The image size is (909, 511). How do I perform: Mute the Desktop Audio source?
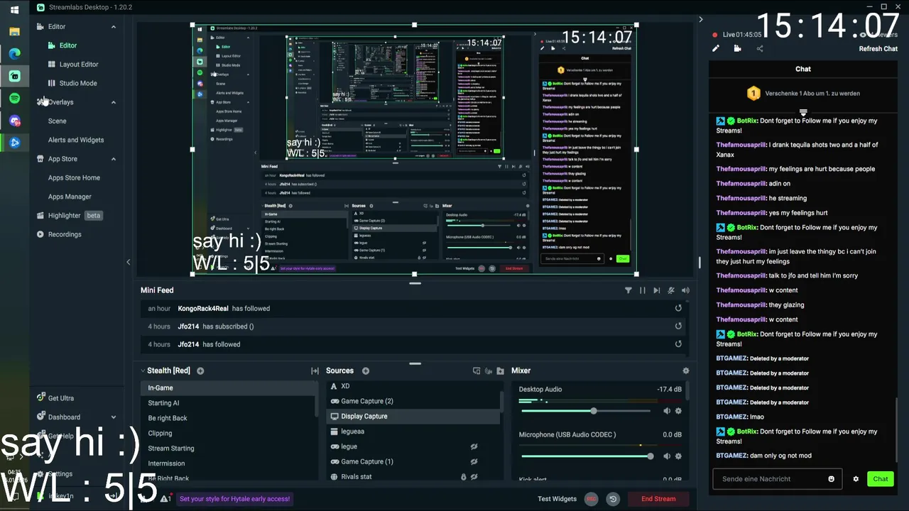pyautogui.click(x=666, y=411)
